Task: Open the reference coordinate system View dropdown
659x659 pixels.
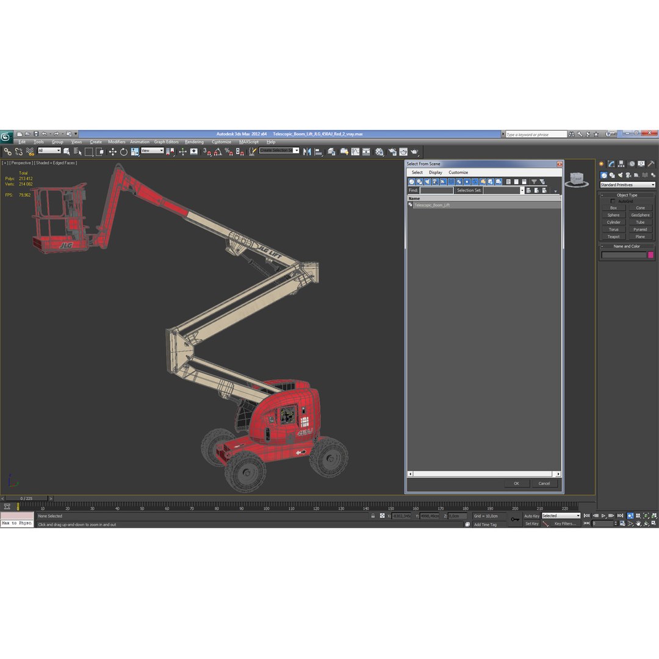Action: pos(152,151)
